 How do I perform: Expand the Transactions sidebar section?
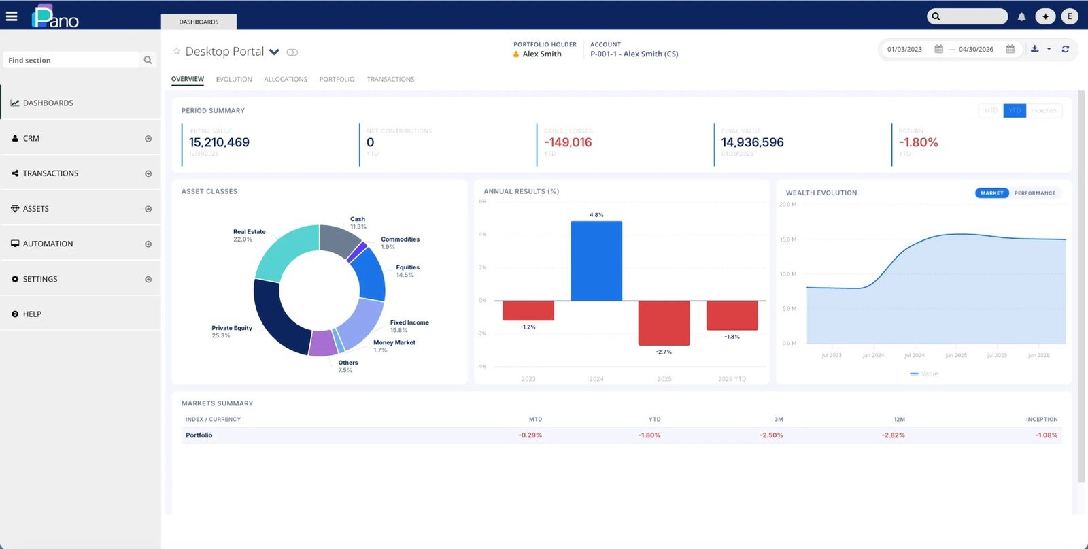point(148,173)
